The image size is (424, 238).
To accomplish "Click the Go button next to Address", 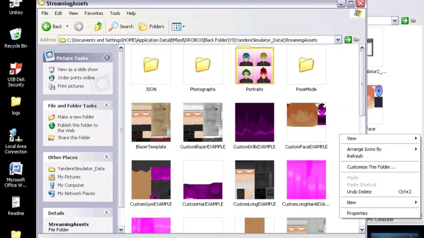I will tap(352, 40).
